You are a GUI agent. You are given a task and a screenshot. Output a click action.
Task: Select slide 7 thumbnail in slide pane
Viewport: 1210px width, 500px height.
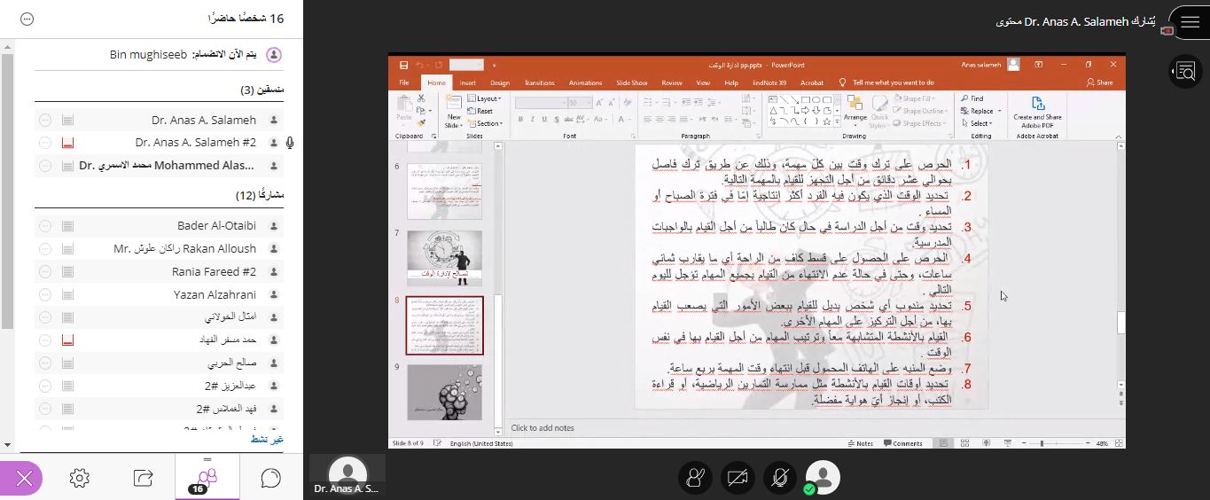(x=444, y=258)
